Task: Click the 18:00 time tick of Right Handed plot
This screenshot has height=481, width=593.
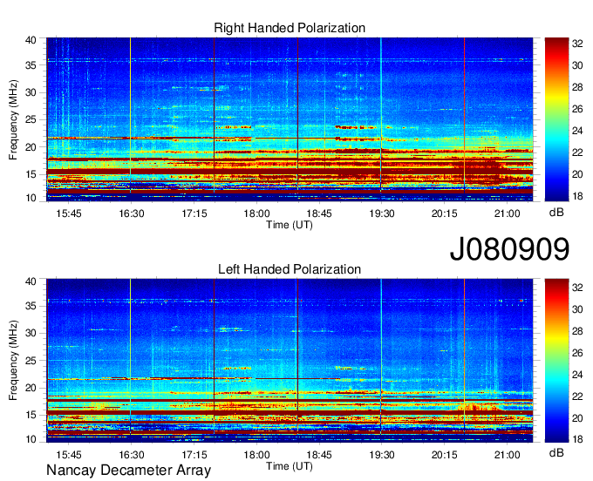Action: click(x=256, y=213)
